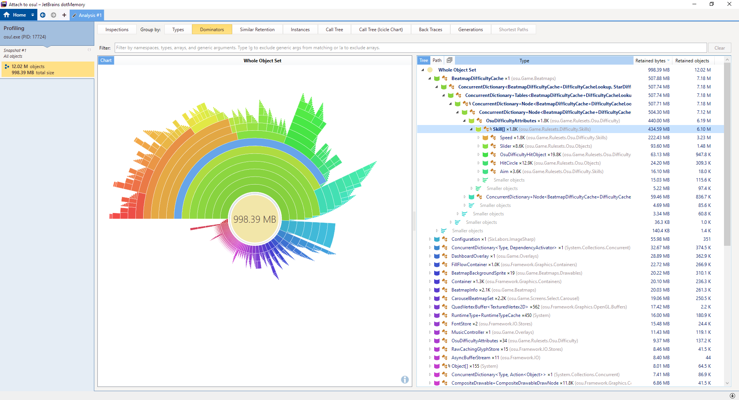Group by Types
This screenshot has height=400, width=739.
pyautogui.click(x=178, y=30)
